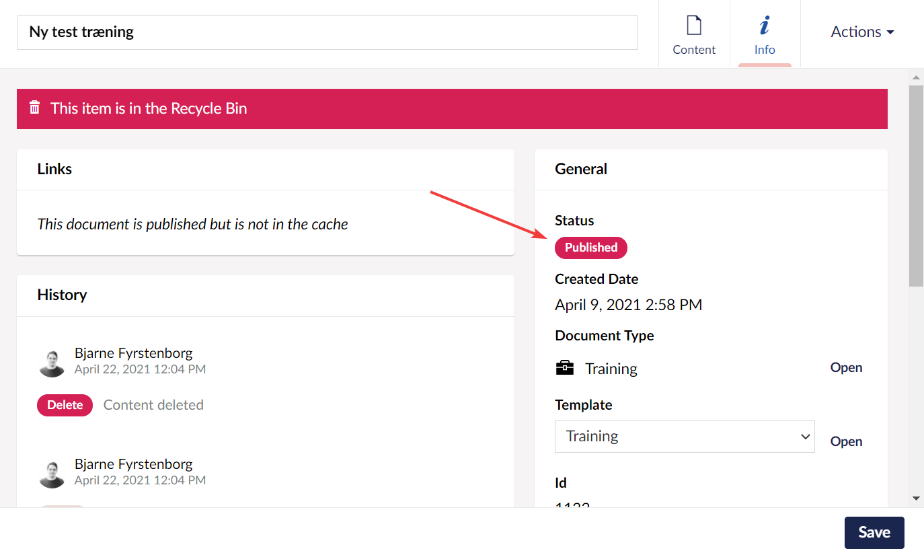The height and width of the screenshot is (553, 924).
Task: Open the Actions dropdown
Action: (861, 31)
